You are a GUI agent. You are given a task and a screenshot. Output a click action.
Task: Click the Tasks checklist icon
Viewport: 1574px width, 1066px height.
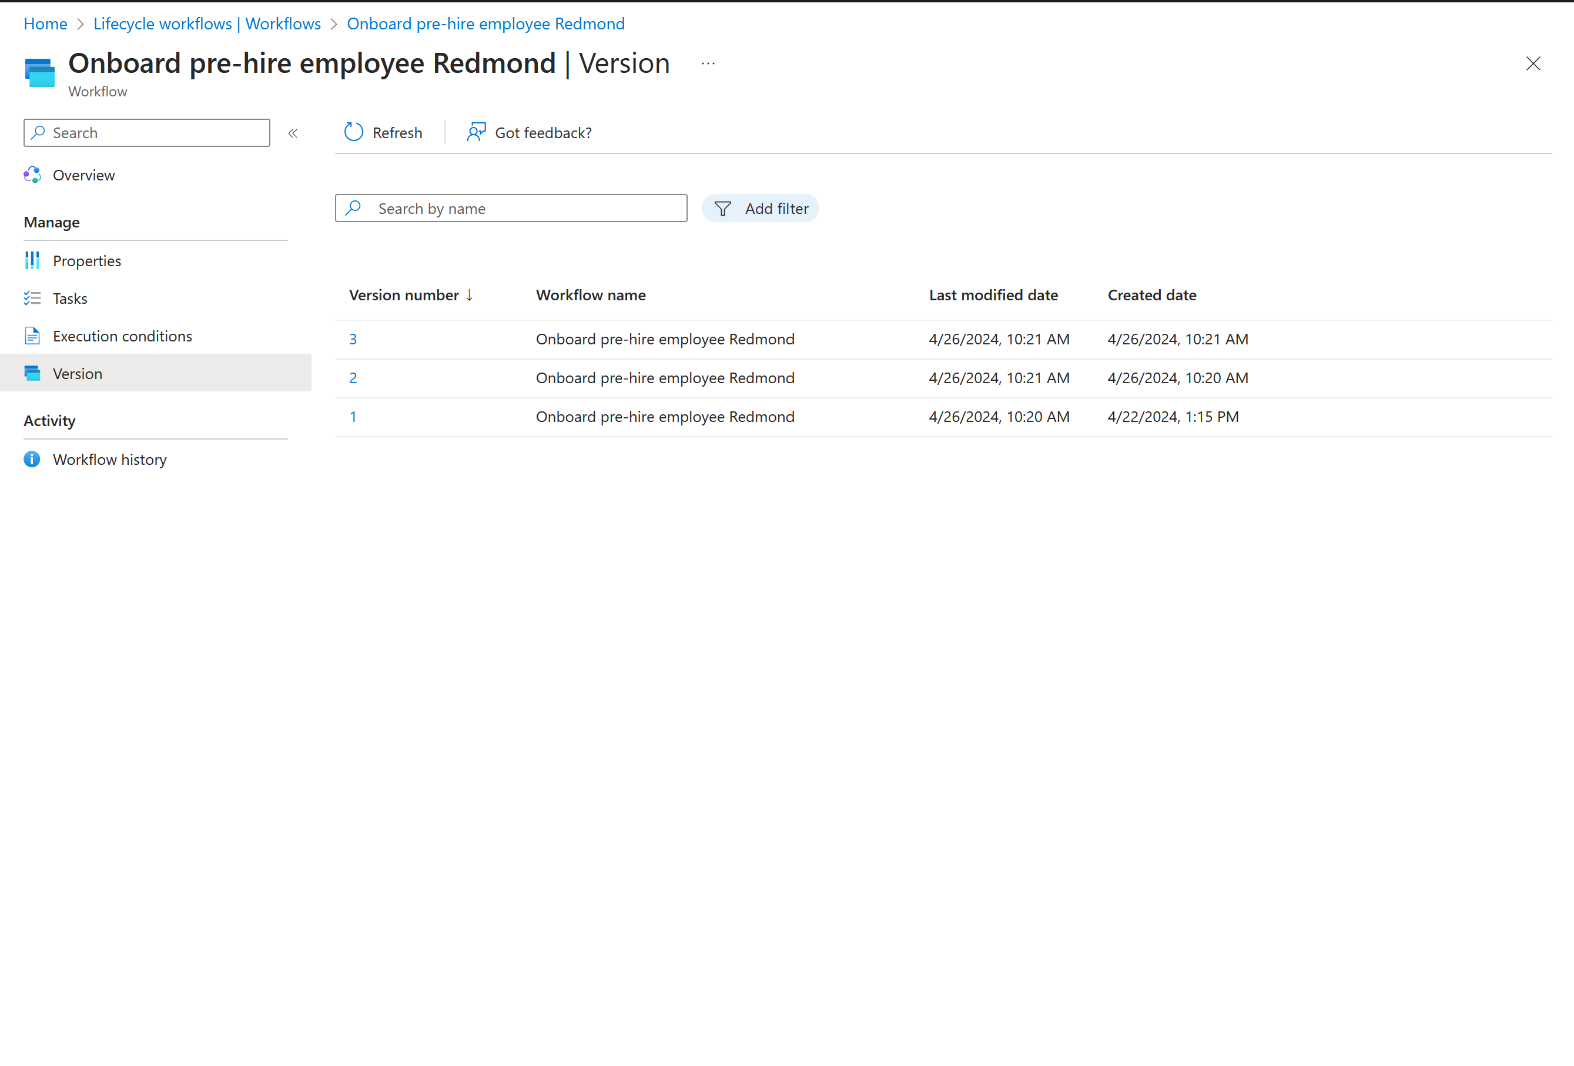click(32, 298)
